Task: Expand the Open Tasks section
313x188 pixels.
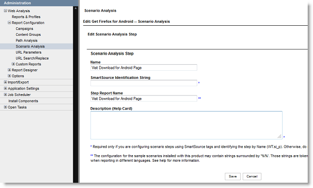Action: pos(6,107)
